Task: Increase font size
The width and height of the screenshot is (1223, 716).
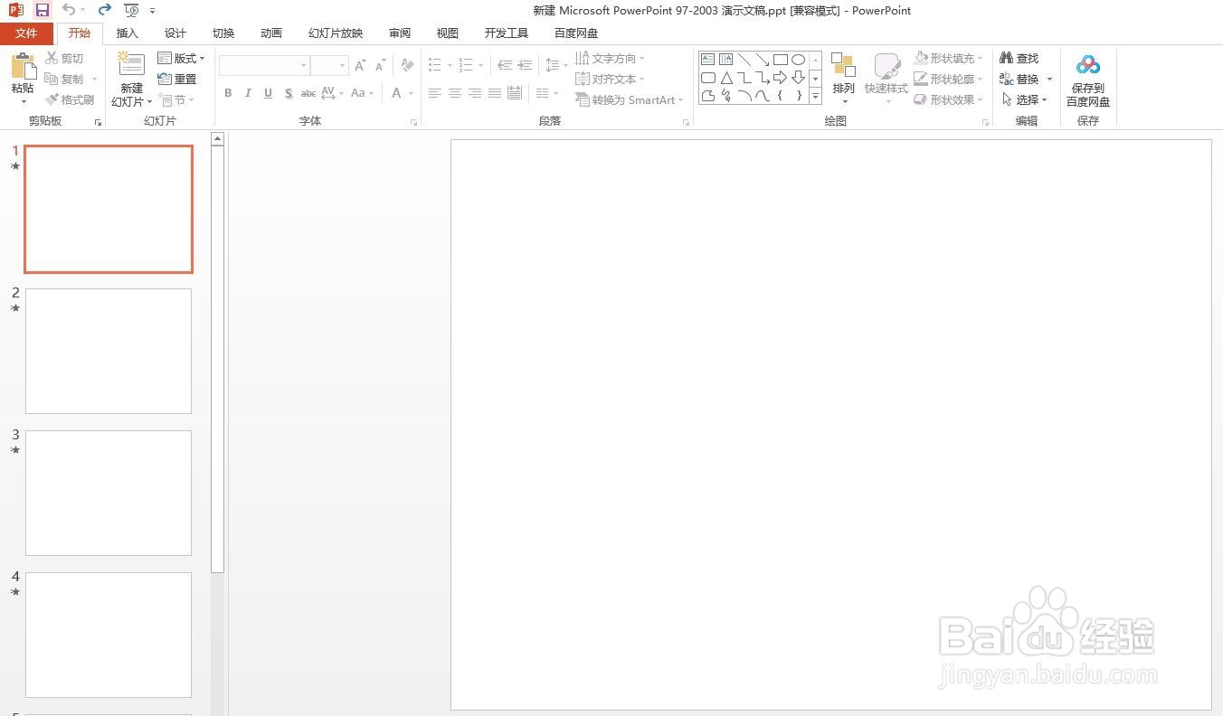Action: click(360, 65)
